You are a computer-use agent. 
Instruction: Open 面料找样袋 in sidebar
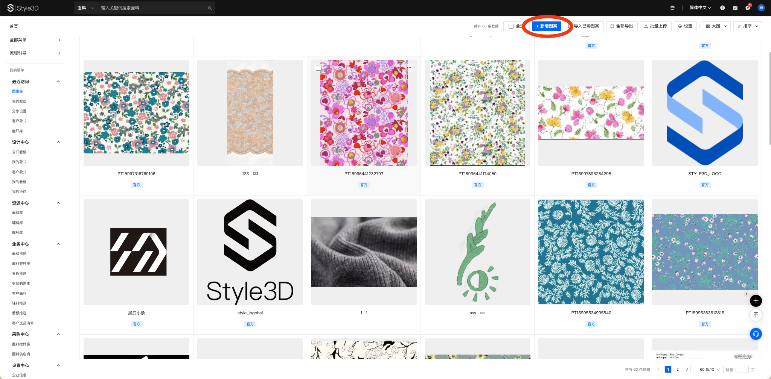click(21, 344)
